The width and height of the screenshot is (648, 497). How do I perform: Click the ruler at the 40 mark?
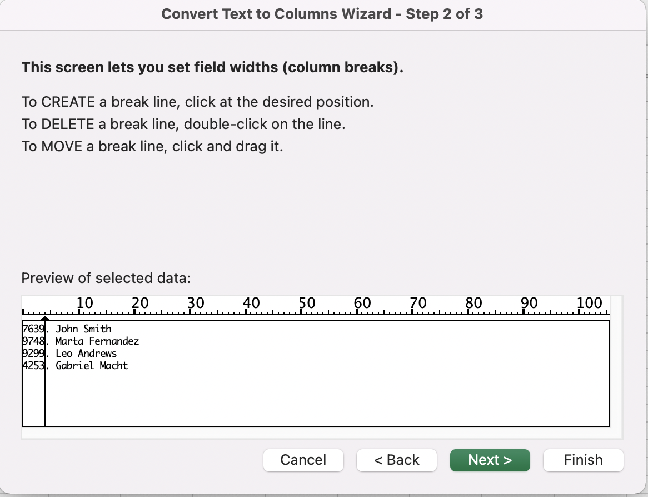[246, 310]
